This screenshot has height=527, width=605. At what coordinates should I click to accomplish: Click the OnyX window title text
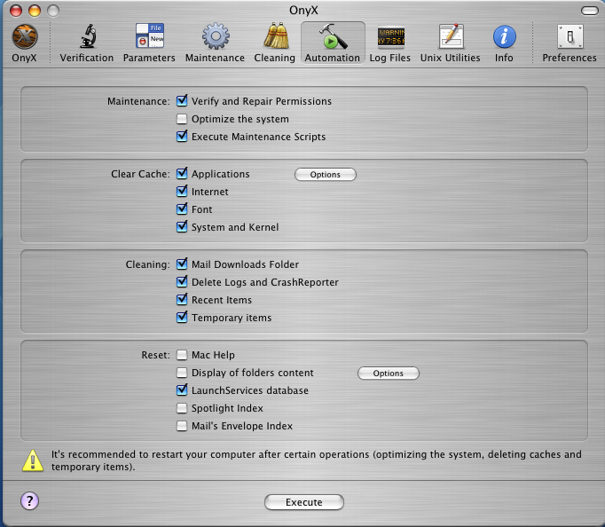(x=303, y=10)
